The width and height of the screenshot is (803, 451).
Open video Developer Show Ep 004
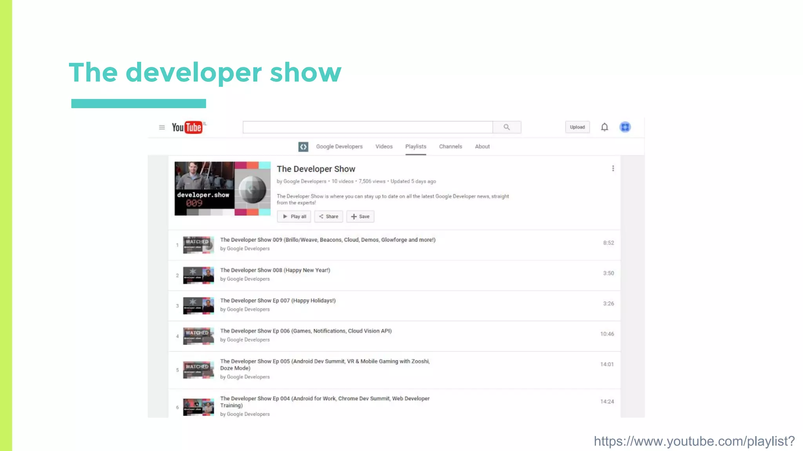click(325, 402)
